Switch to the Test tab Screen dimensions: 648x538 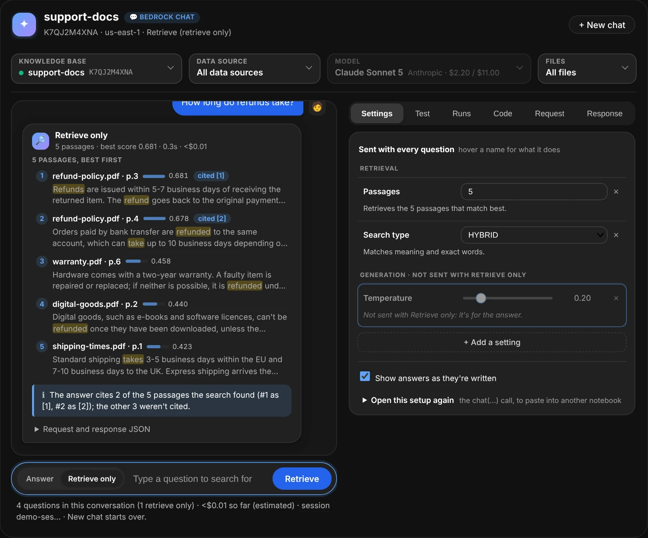click(422, 114)
